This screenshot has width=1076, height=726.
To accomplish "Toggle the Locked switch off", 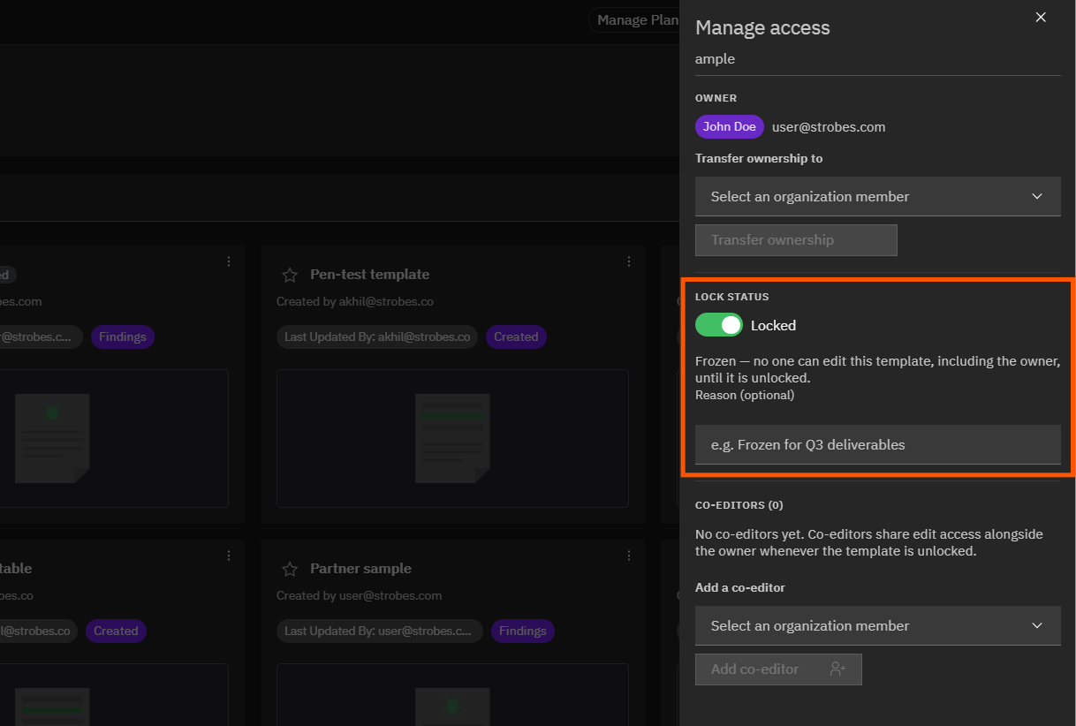I will pos(719,325).
